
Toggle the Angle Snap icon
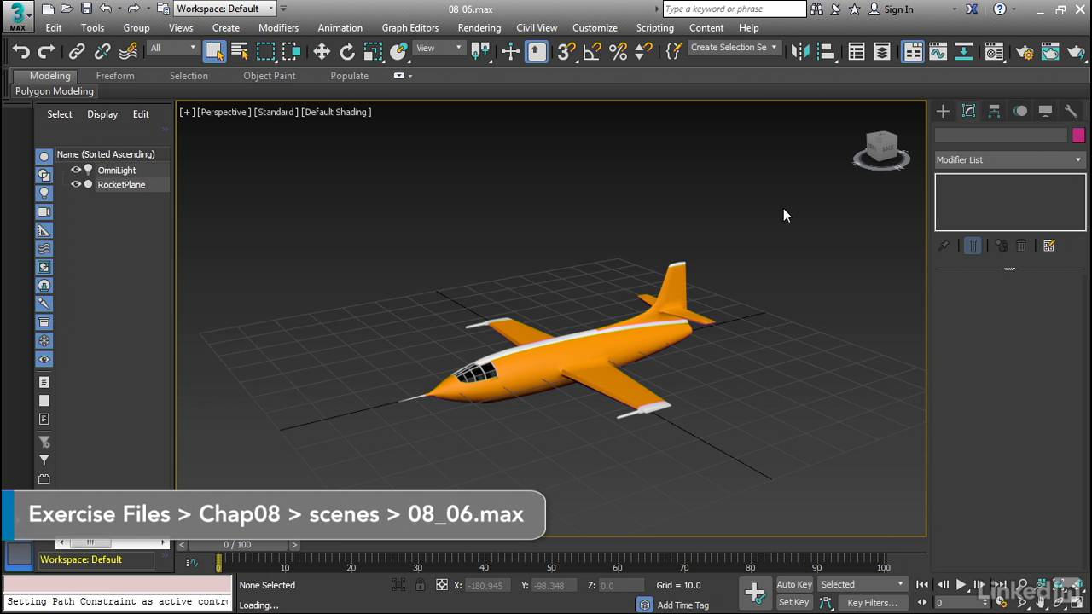pos(592,52)
